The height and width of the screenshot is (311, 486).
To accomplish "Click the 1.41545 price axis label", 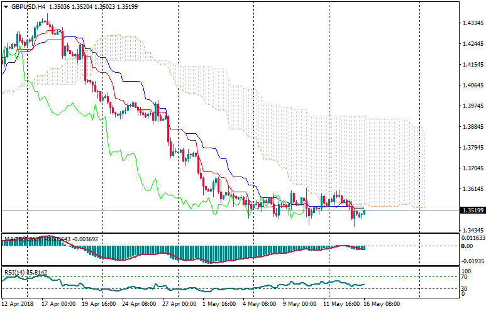I will point(472,64).
